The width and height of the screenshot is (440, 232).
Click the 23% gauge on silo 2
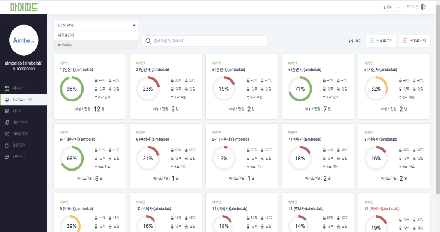point(147,89)
